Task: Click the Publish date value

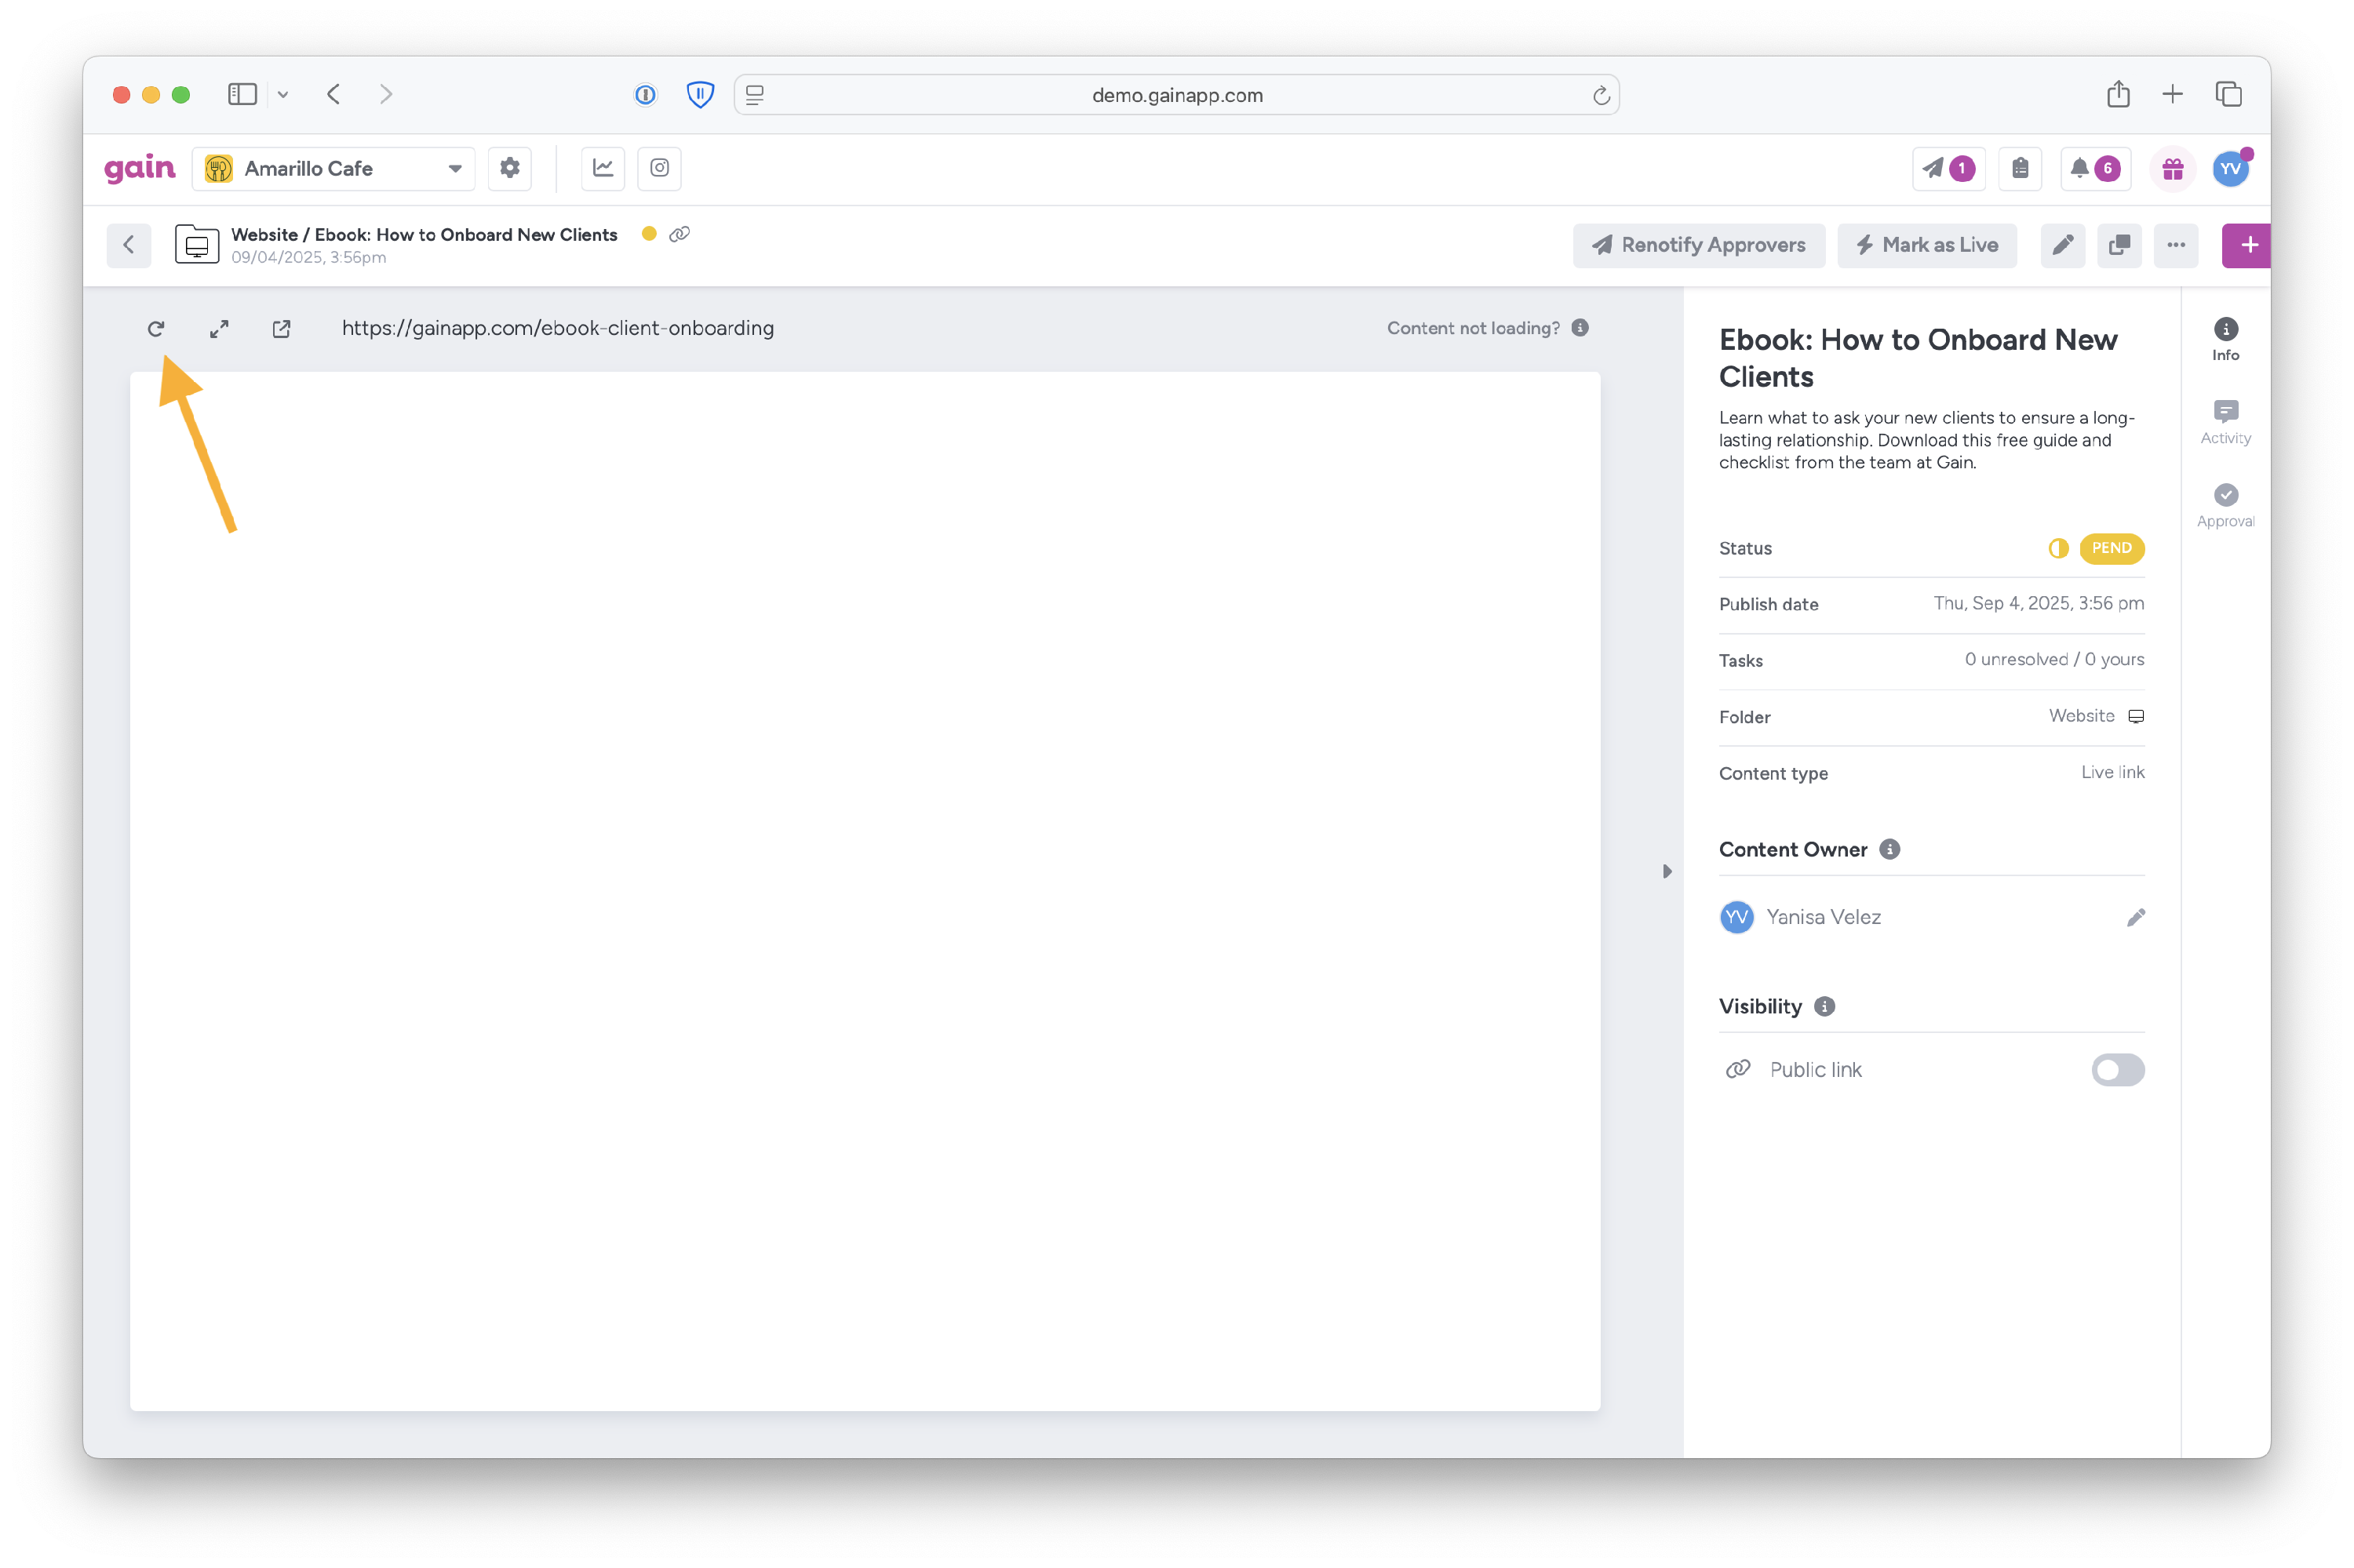Action: 2038,603
